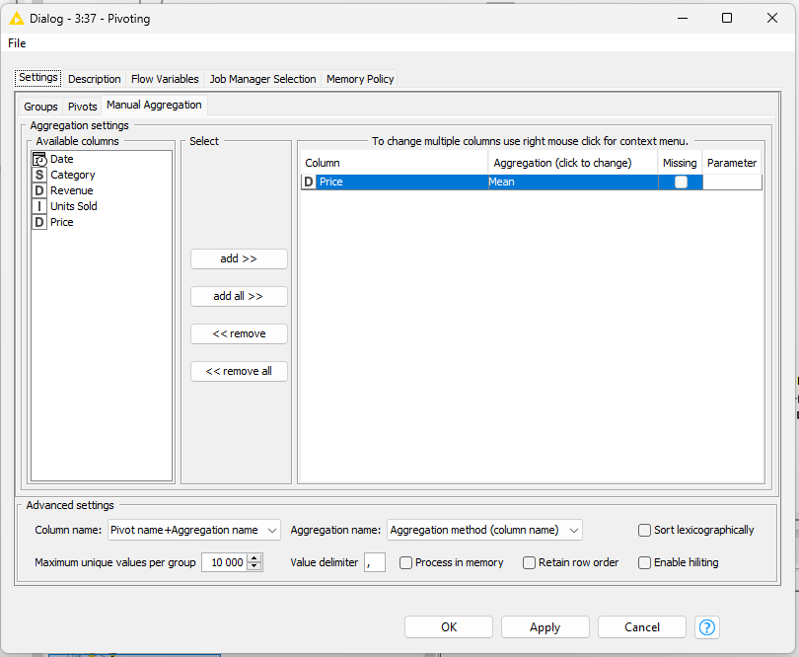Click the << remove all button

(x=239, y=371)
